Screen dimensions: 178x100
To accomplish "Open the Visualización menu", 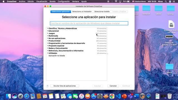I will click(x=42, y=1).
